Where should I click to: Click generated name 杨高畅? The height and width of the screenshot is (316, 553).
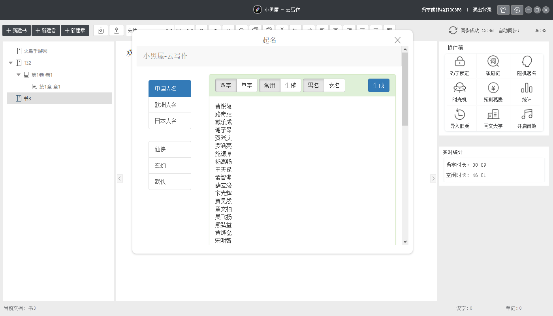pyautogui.click(x=224, y=162)
